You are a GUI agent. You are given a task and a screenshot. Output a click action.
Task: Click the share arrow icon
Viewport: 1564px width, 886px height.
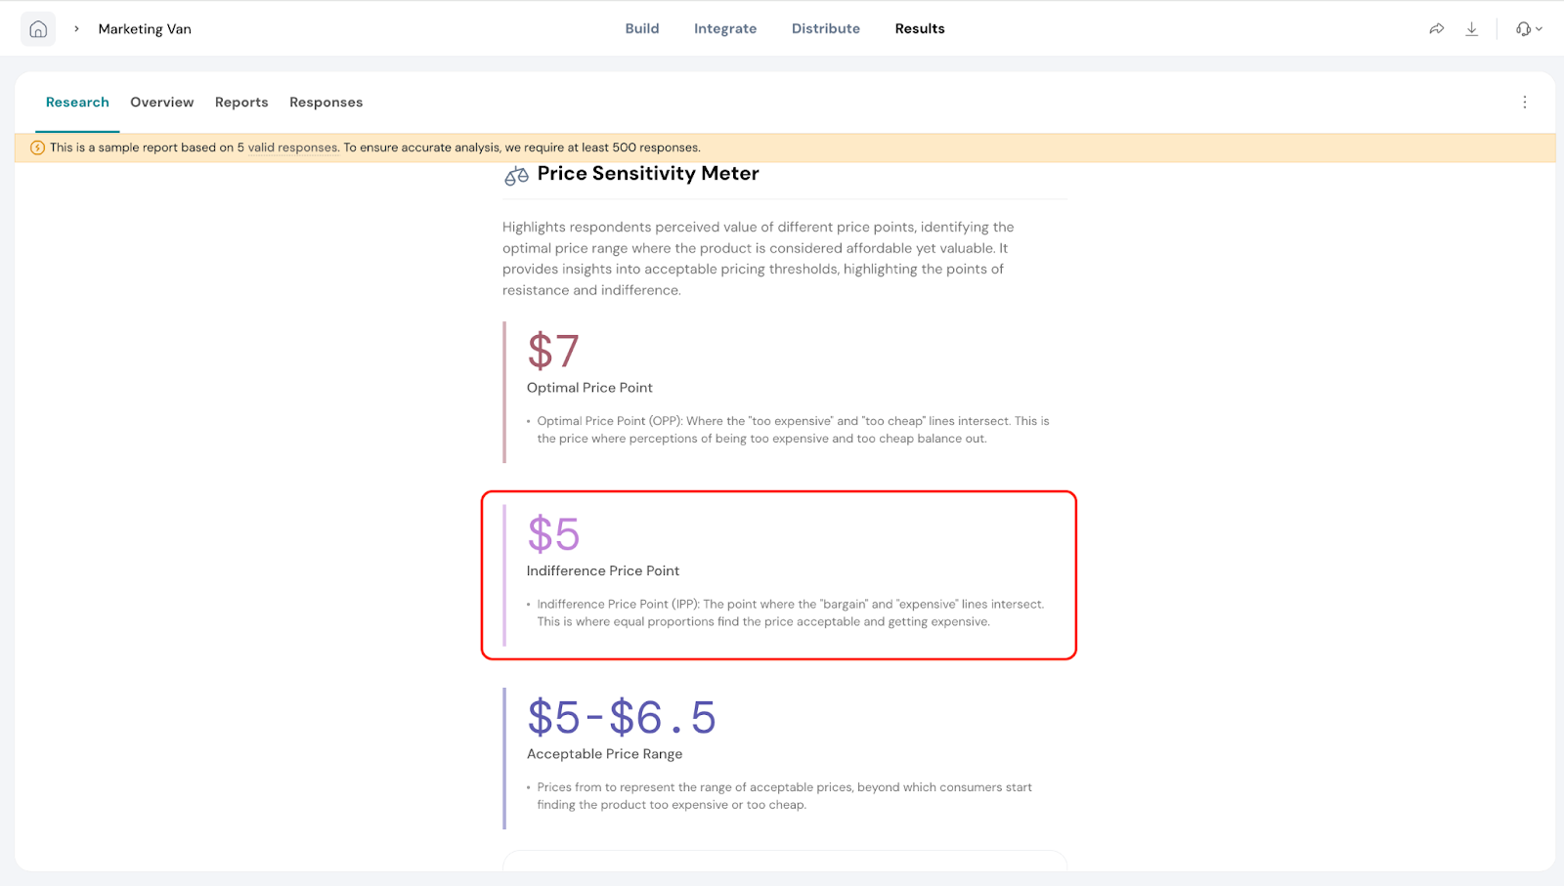(1436, 29)
